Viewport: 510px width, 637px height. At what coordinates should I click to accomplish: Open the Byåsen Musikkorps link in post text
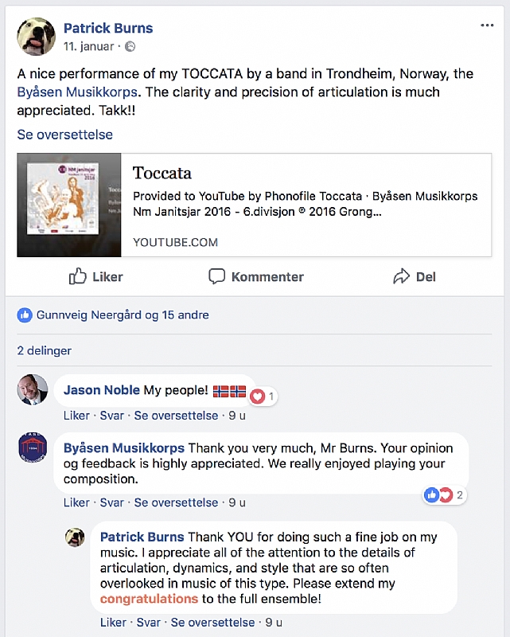coord(77,92)
